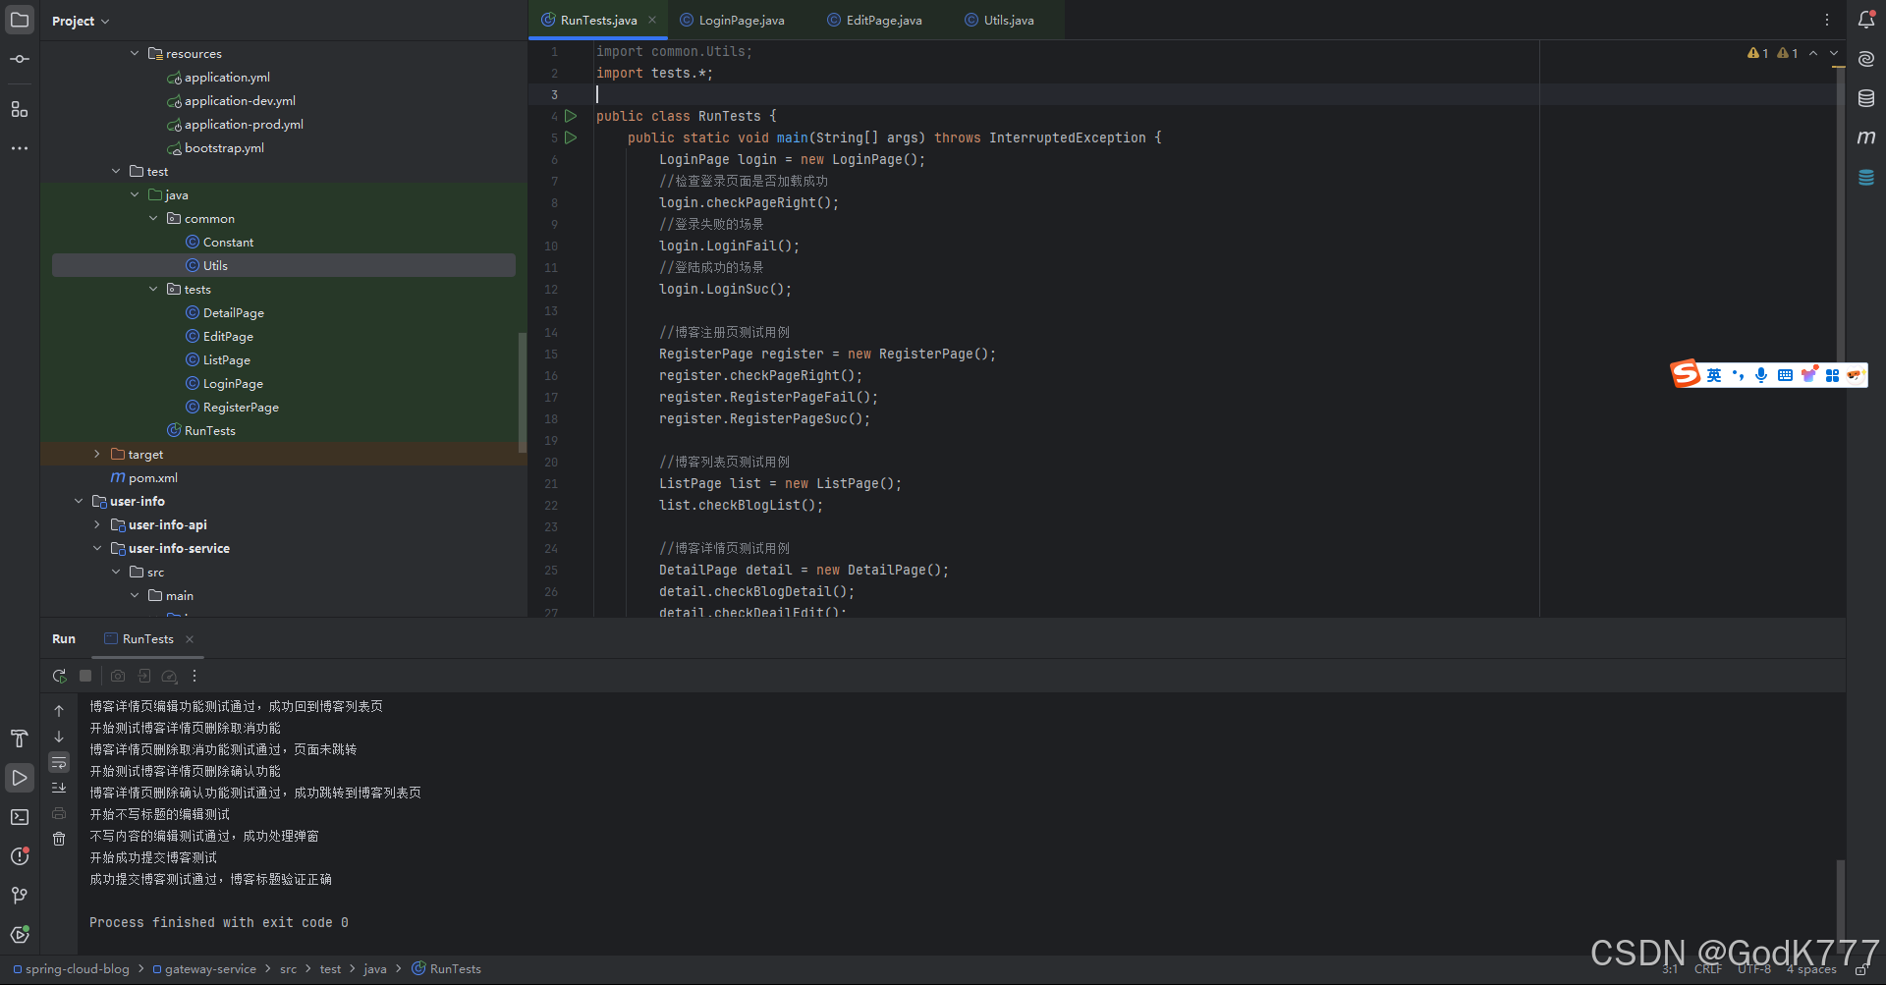
Task: Click RunTests breadcrumb in status bar
Action: 447,969
